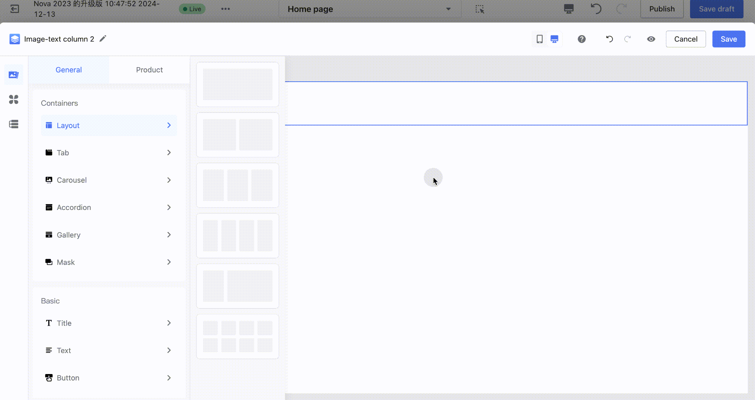Switch to mobile device preview
This screenshot has width=755, height=400.
[x=540, y=39]
